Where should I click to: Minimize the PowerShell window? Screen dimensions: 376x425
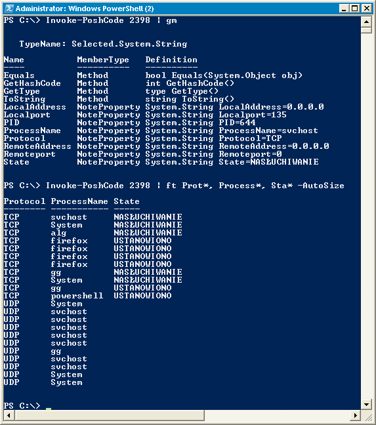[344, 9]
